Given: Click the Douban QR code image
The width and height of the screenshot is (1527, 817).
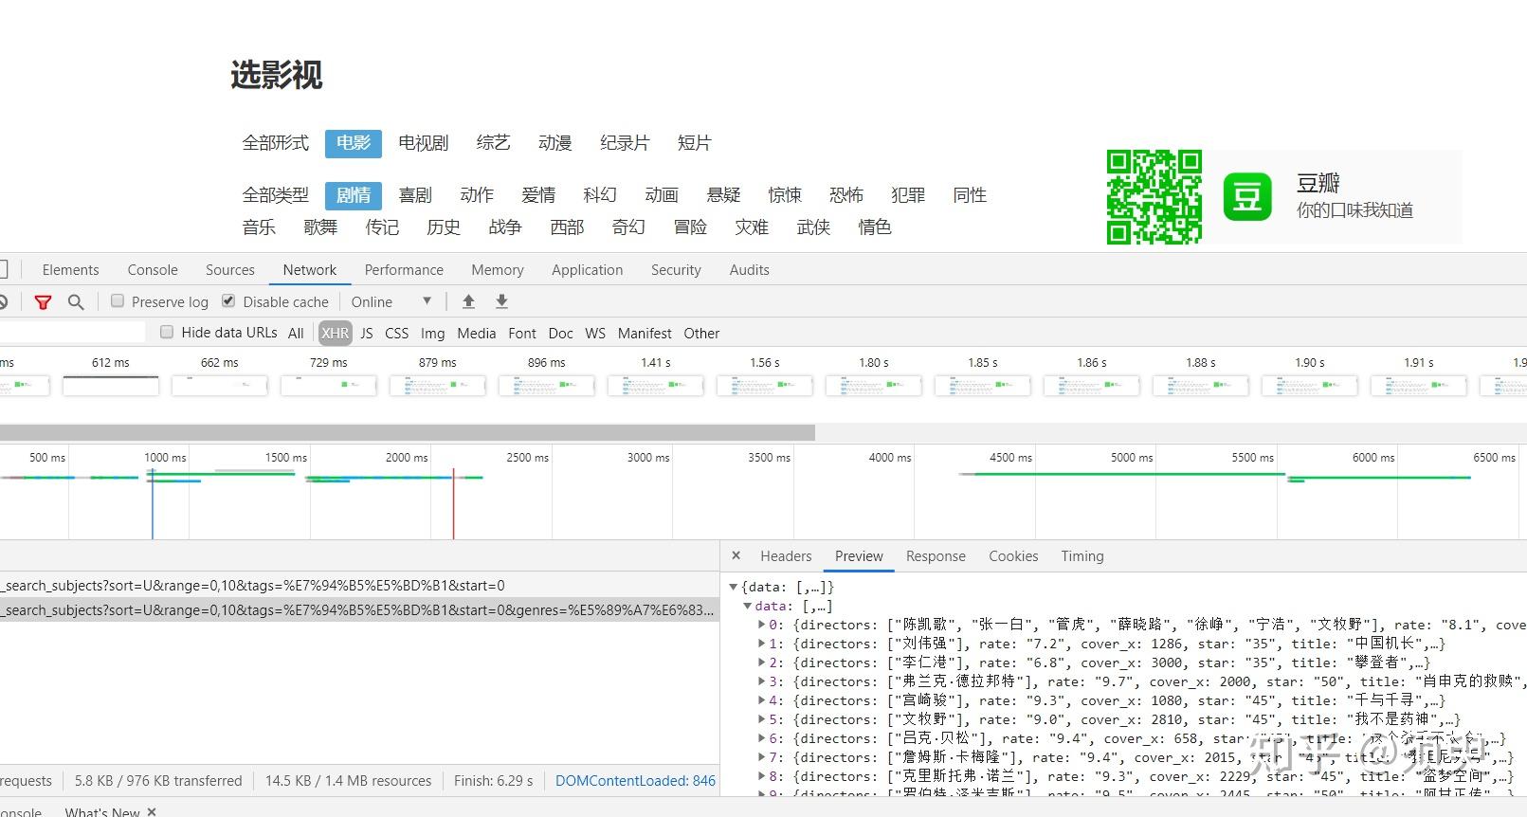Looking at the screenshot, I should [1154, 197].
